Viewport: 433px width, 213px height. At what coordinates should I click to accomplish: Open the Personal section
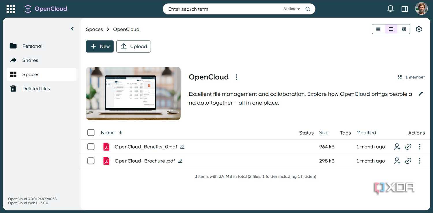pyautogui.click(x=42, y=46)
